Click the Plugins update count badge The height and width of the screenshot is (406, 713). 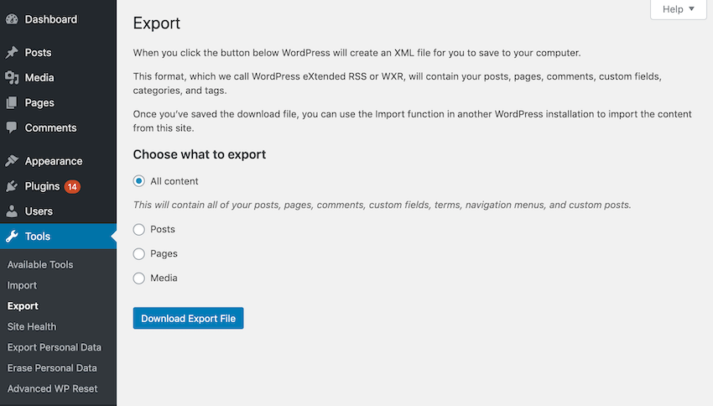[72, 186]
